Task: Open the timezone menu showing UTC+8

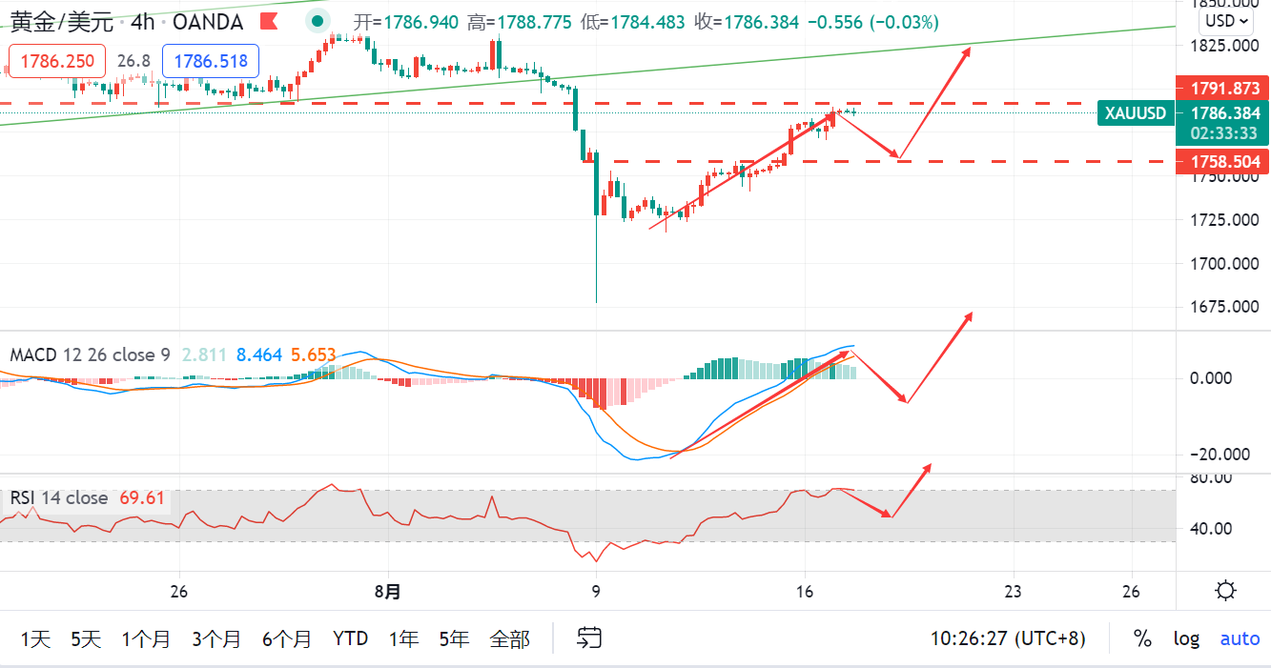Action: pyautogui.click(x=1008, y=638)
